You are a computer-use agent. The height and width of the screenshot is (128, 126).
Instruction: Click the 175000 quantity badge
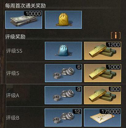coord(111,111)
